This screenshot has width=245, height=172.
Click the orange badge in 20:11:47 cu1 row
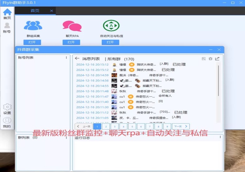click(x=131, y=97)
